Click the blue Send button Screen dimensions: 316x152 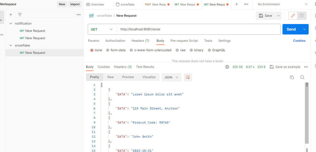pyautogui.click(x=291, y=29)
